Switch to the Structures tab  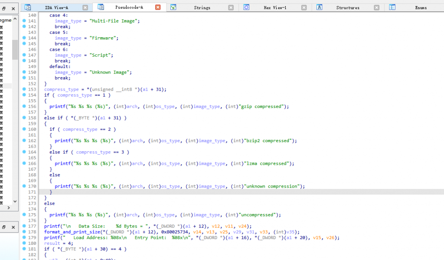tap(348, 8)
